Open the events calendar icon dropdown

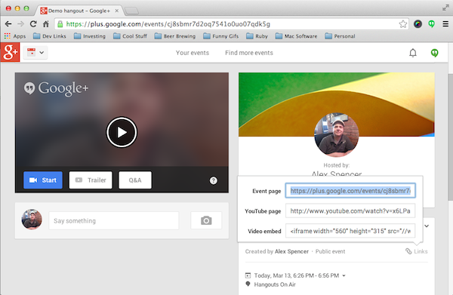(35, 53)
